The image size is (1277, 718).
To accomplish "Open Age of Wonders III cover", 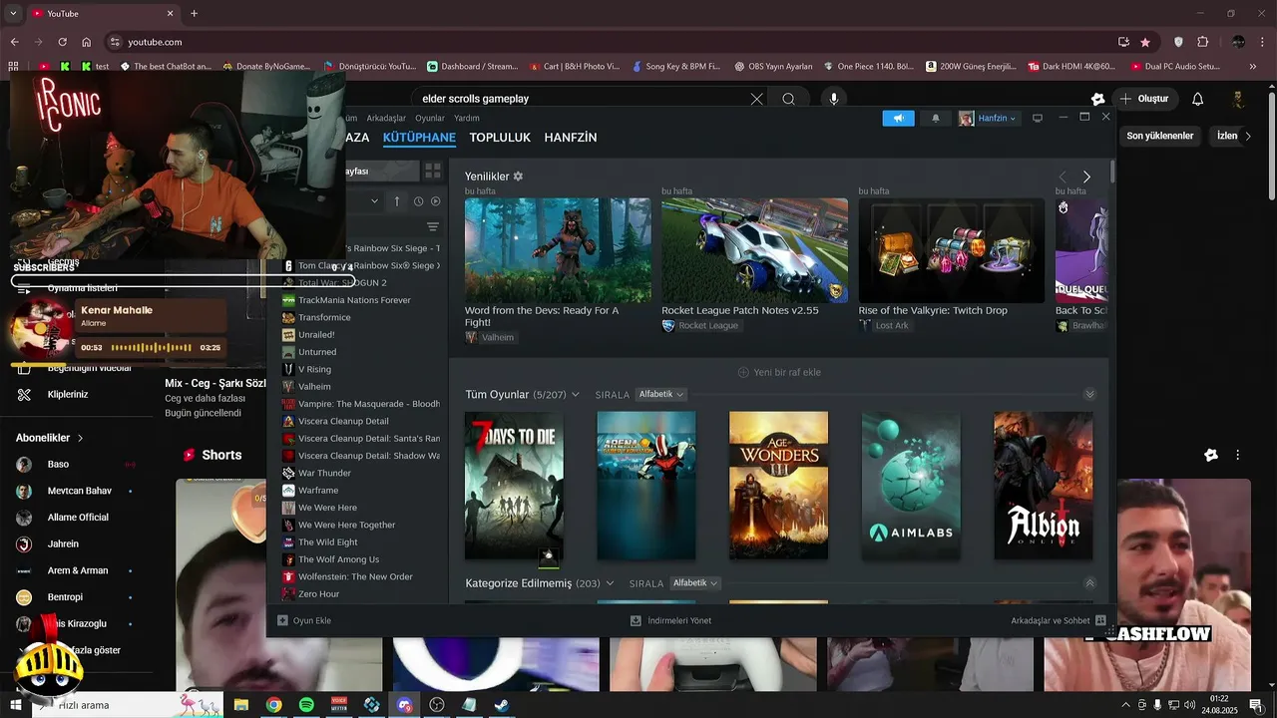I will tap(778, 486).
